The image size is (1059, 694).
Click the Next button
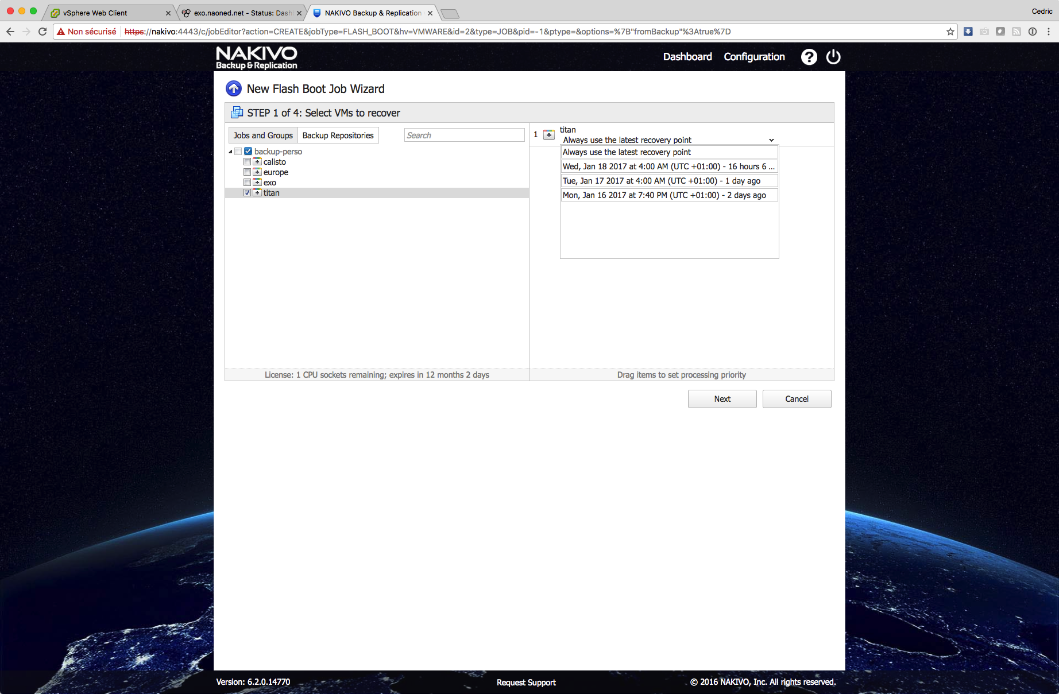click(722, 399)
